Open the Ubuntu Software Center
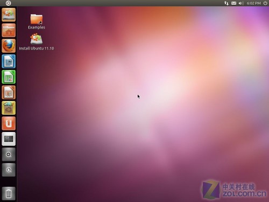 click(x=9, y=108)
